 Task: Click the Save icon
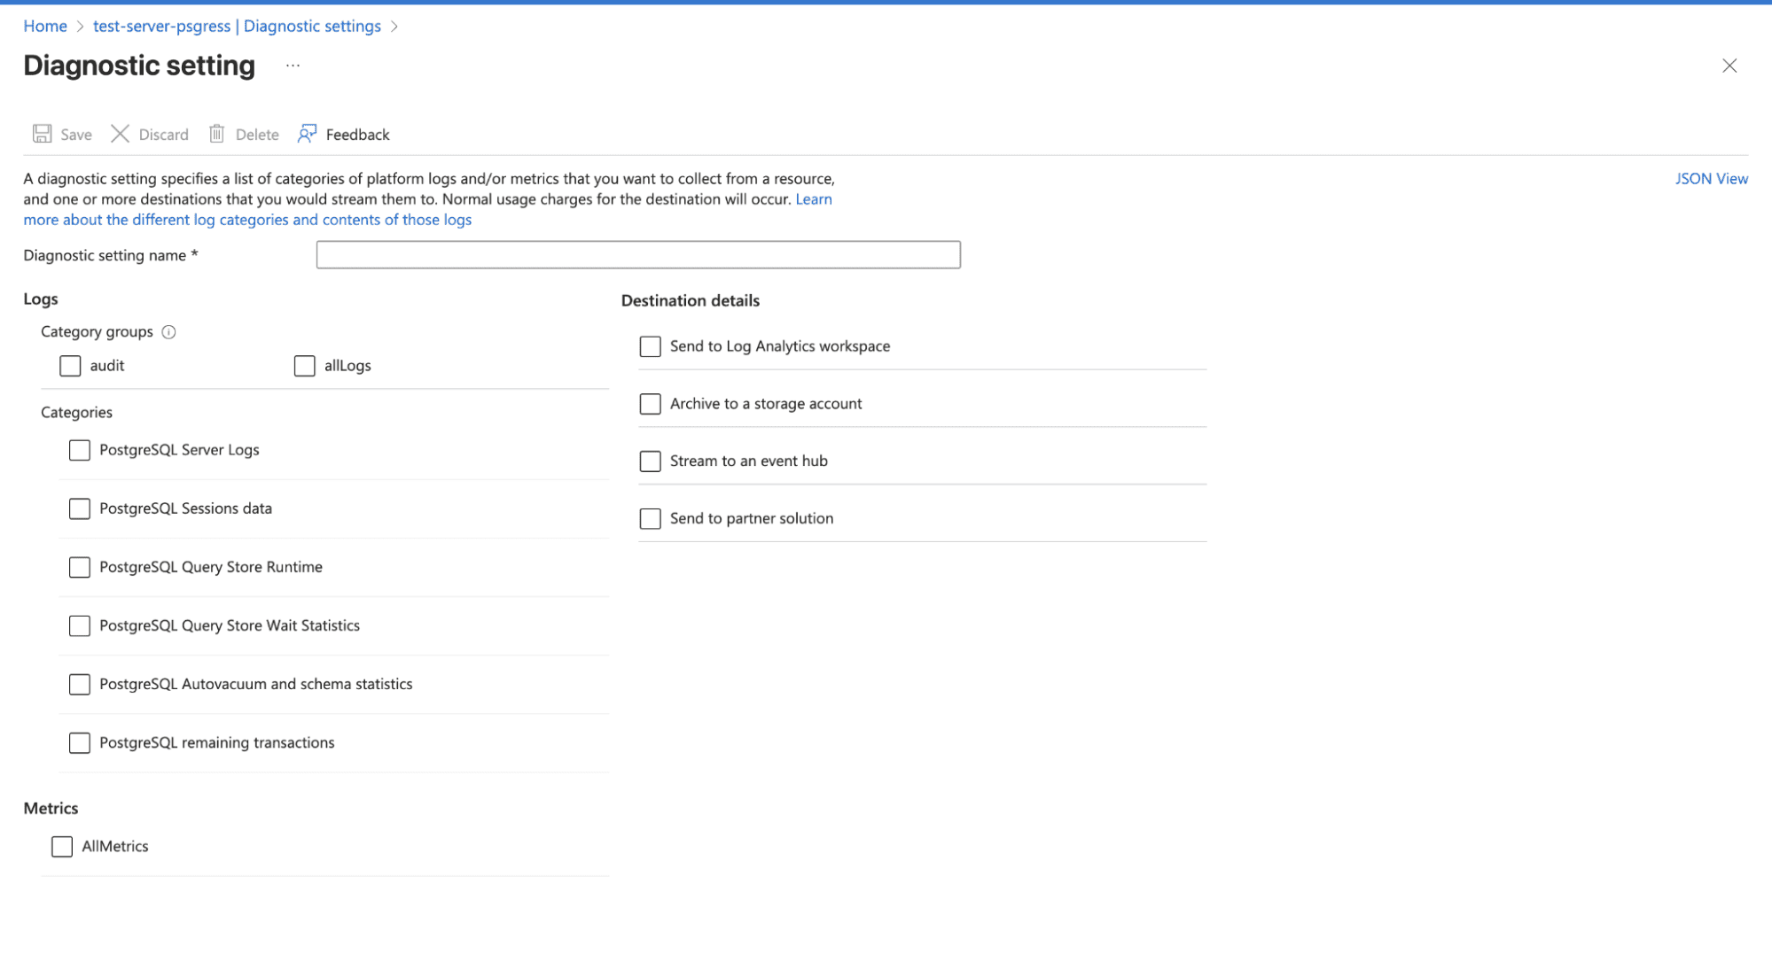click(43, 134)
